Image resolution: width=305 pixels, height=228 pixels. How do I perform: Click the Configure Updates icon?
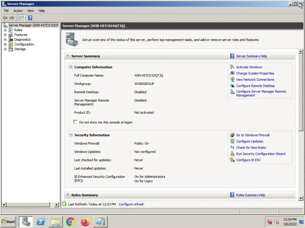[232, 141]
